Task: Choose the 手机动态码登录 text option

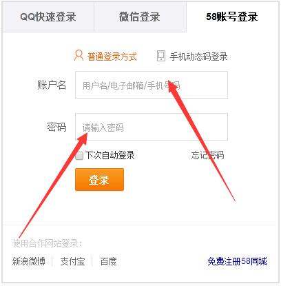Action: click(x=198, y=57)
